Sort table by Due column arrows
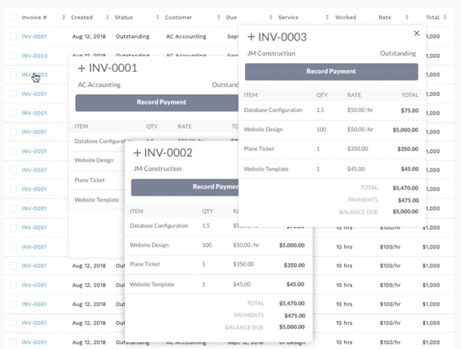461x349 pixels. pos(271,17)
